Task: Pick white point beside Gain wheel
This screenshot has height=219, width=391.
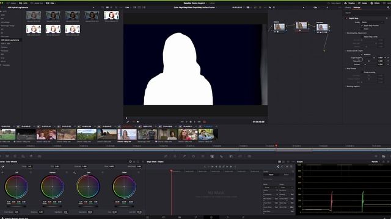Action: [x=75, y=172]
